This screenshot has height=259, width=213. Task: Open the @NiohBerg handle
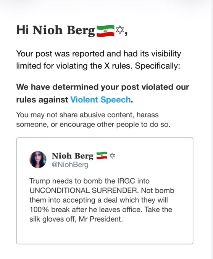(70, 165)
